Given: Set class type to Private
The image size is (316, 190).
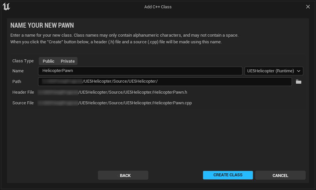Looking at the screenshot, I should tap(68, 61).
